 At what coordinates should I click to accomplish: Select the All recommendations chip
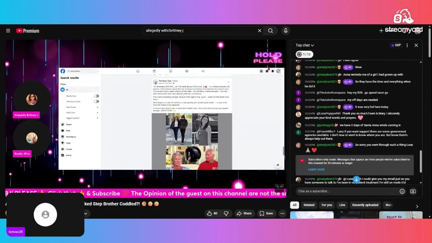pos(295,205)
